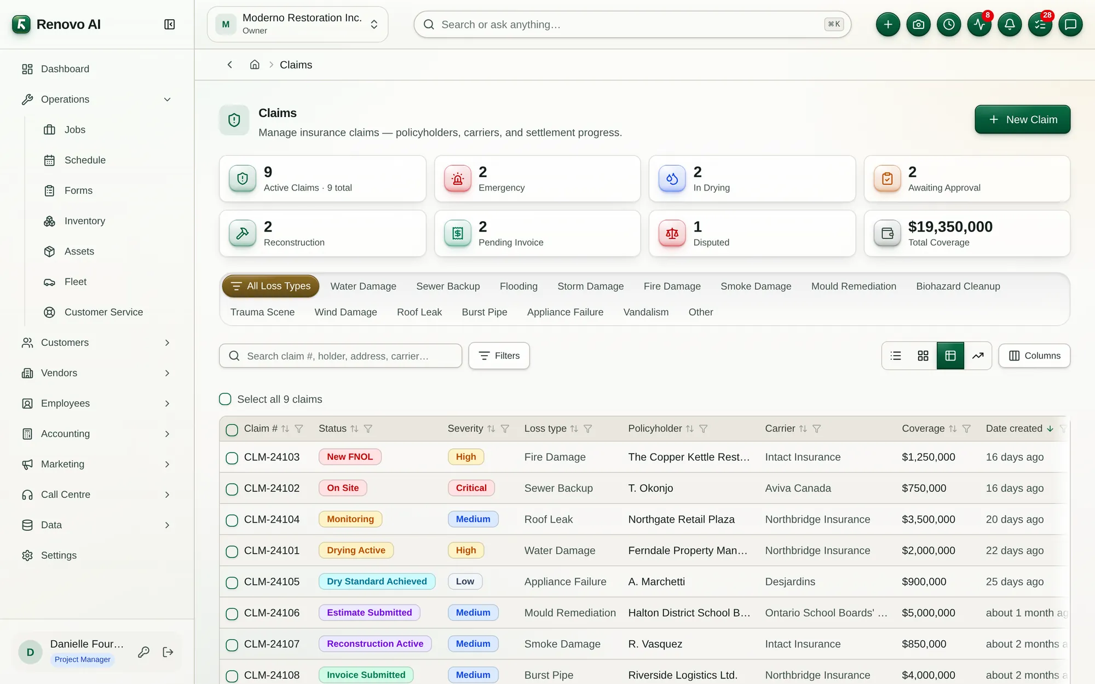This screenshot has height=684, width=1095.
Task: Select checkbox for CLM-24101
Action: click(x=232, y=552)
